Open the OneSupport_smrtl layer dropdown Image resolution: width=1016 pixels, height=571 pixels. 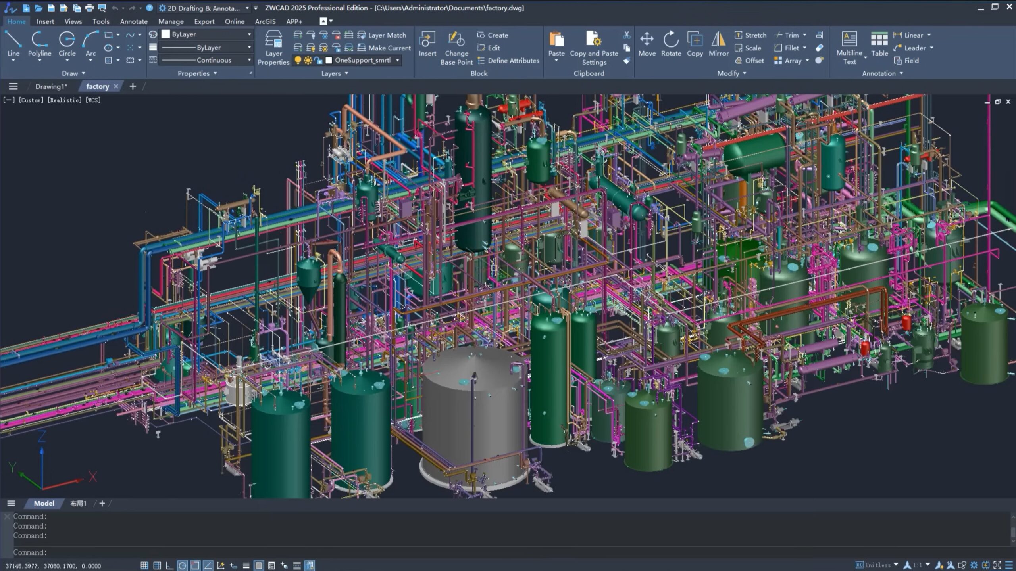tap(397, 60)
